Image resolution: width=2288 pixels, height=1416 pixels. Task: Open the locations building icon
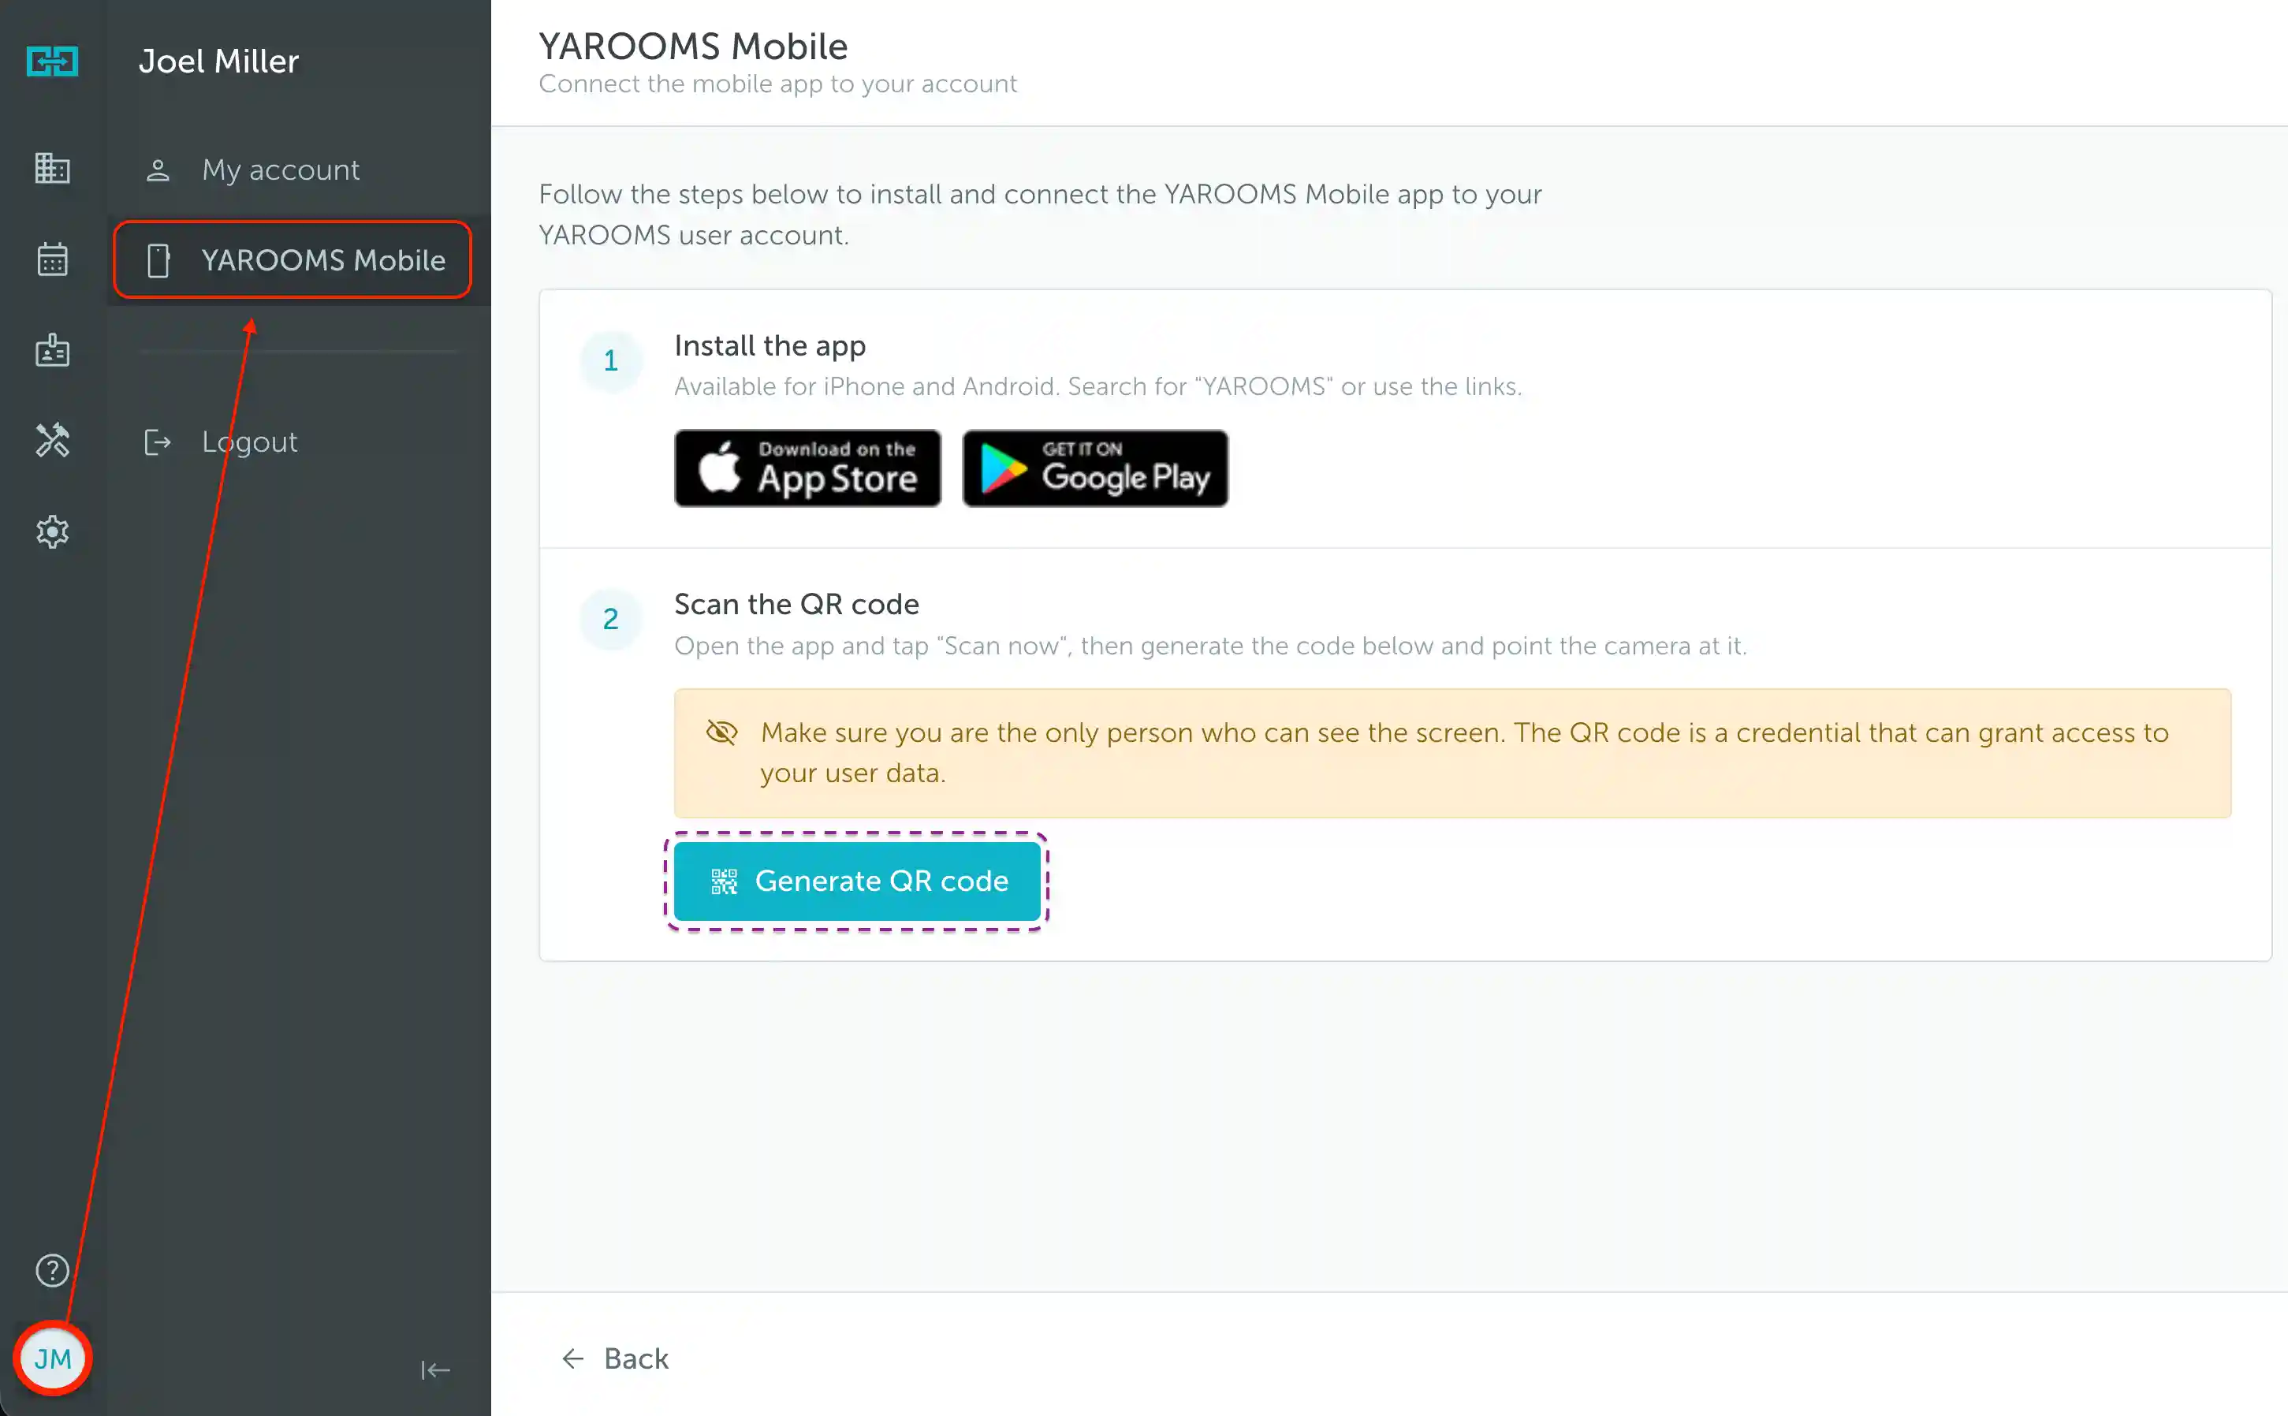coord(53,169)
